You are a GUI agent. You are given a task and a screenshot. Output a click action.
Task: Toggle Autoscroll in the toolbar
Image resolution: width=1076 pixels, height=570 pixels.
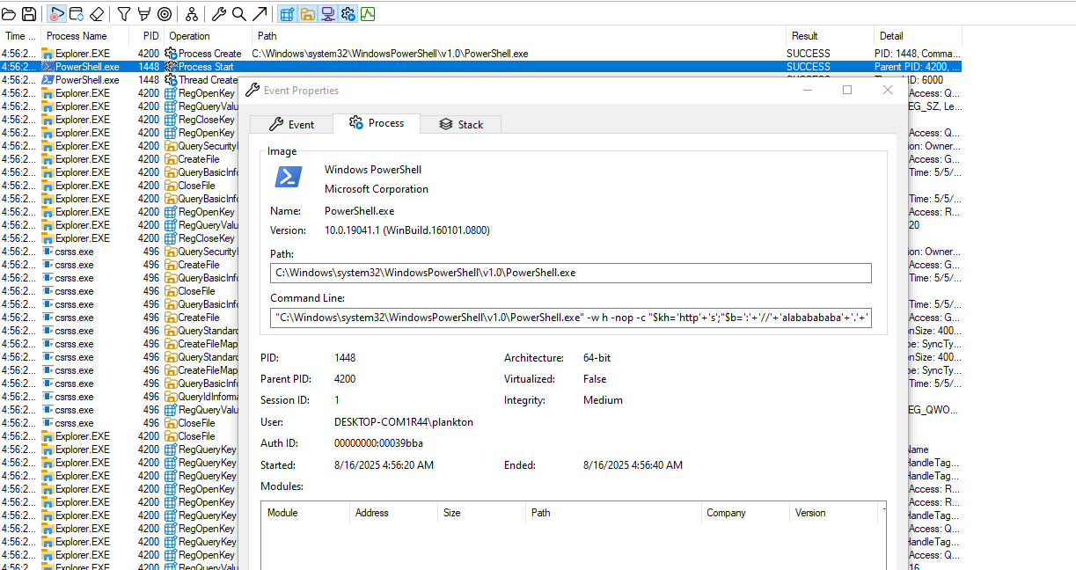[x=77, y=14]
